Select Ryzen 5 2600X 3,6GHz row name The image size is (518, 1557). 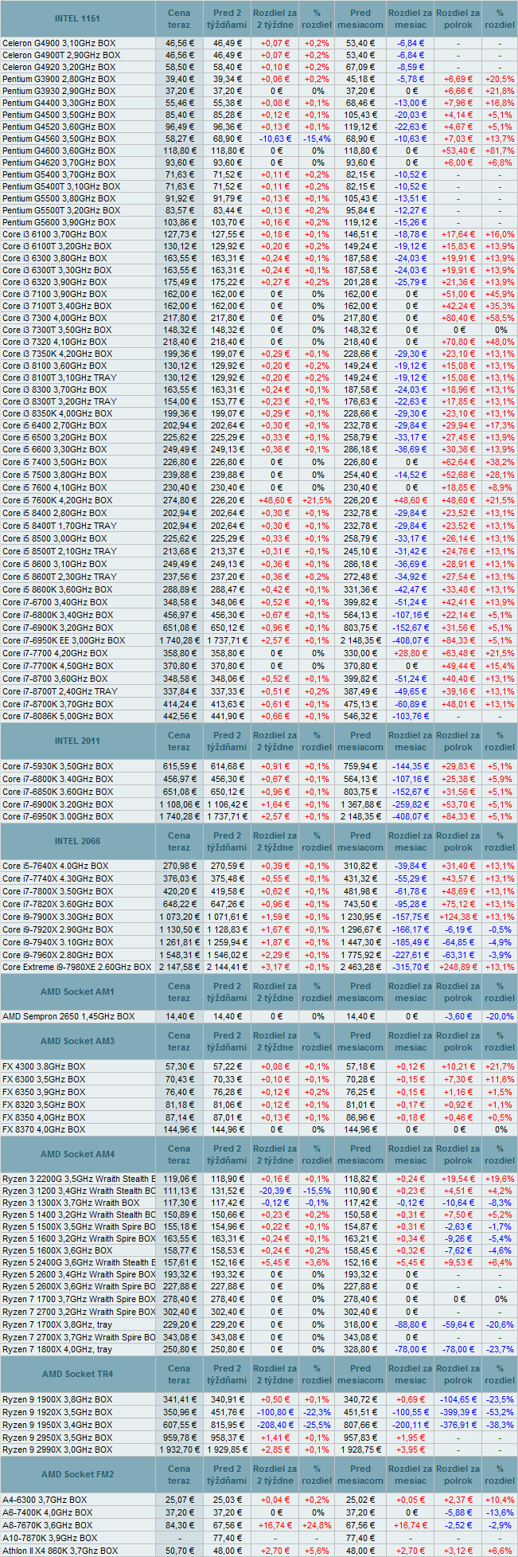pos(79,1286)
